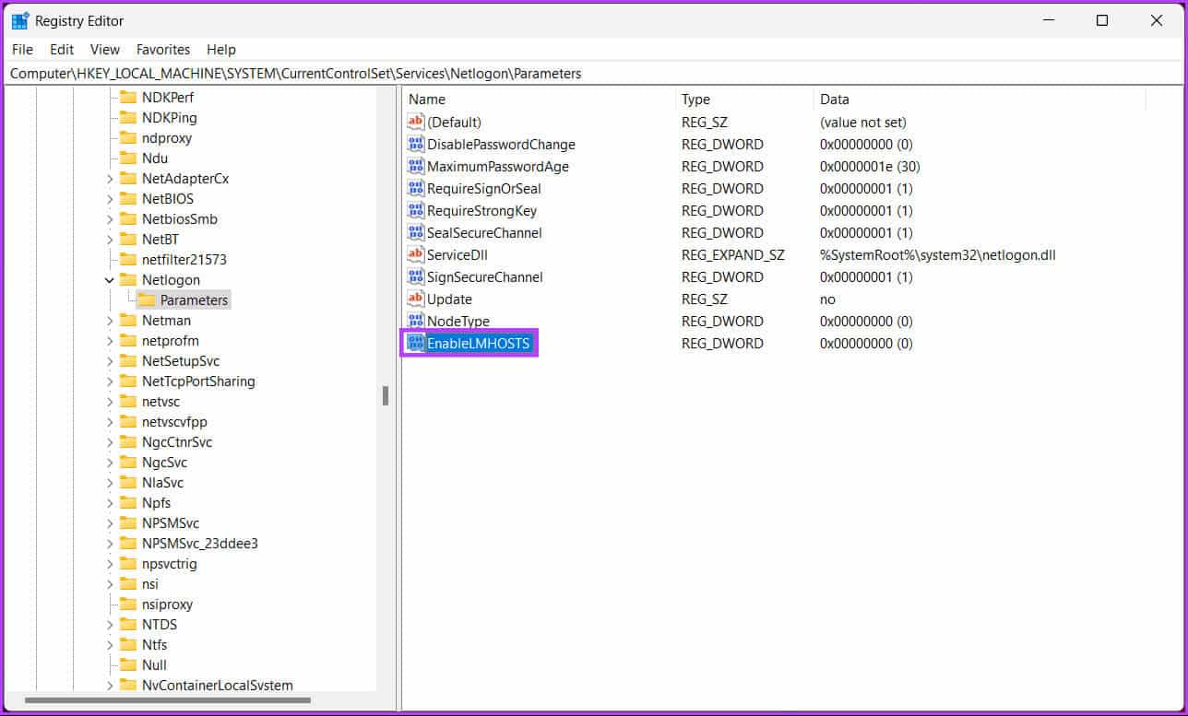Viewport: 1188px width, 716px height.
Task: Select the netvsc tree item
Action: pyautogui.click(x=160, y=402)
